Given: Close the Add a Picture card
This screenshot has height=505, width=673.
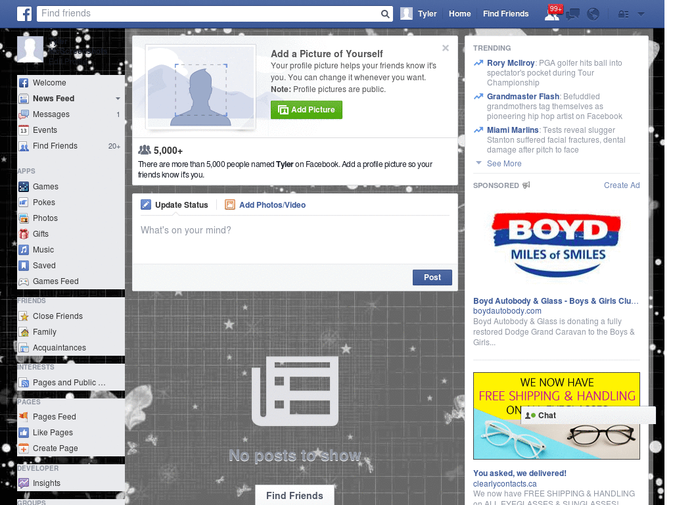Looking at the screenshot, I should tap(446, 48).
